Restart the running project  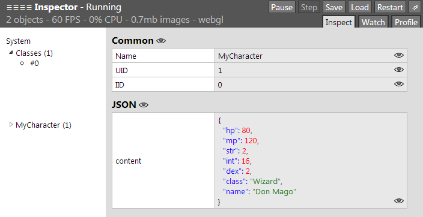point(390,7)
